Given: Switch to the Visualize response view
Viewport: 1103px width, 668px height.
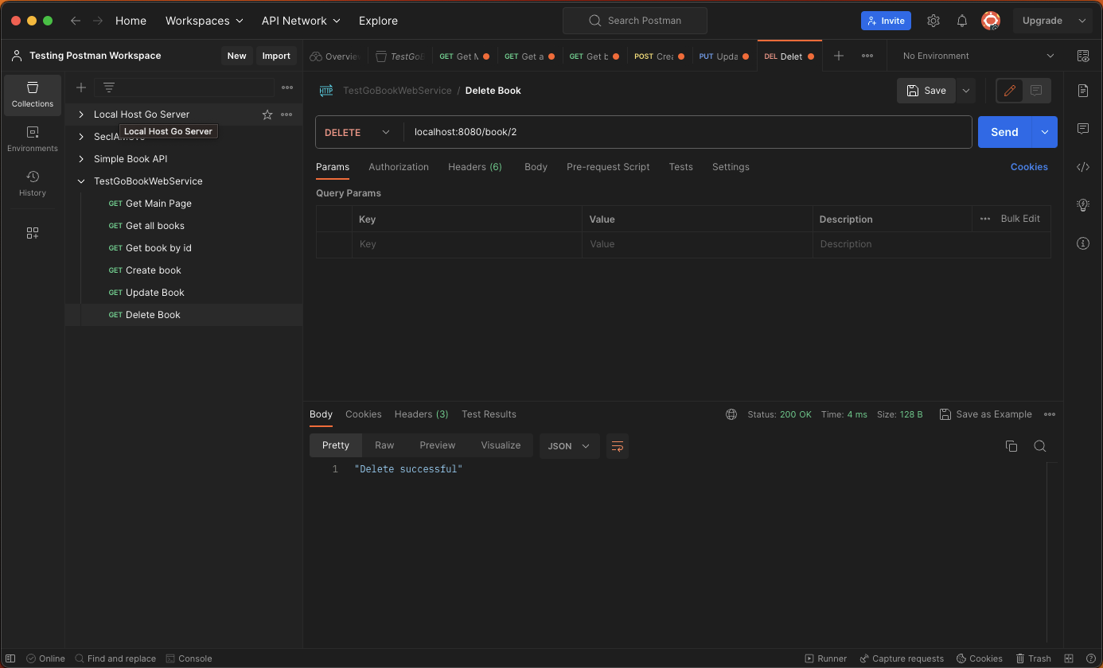Looking at the screenshot, I should [501, 445].
